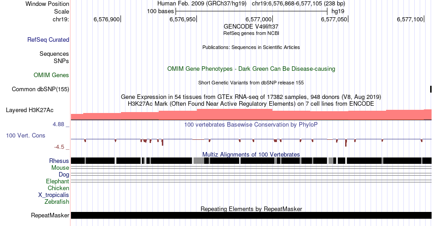Viewport: 432px width, 226px height.
Task: Select the Chicken species label
Action: (x=58, y=188)
